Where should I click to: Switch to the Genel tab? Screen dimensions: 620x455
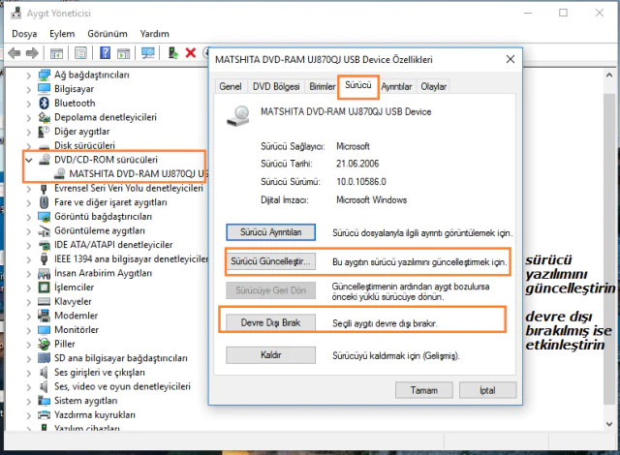coord(231,86)
